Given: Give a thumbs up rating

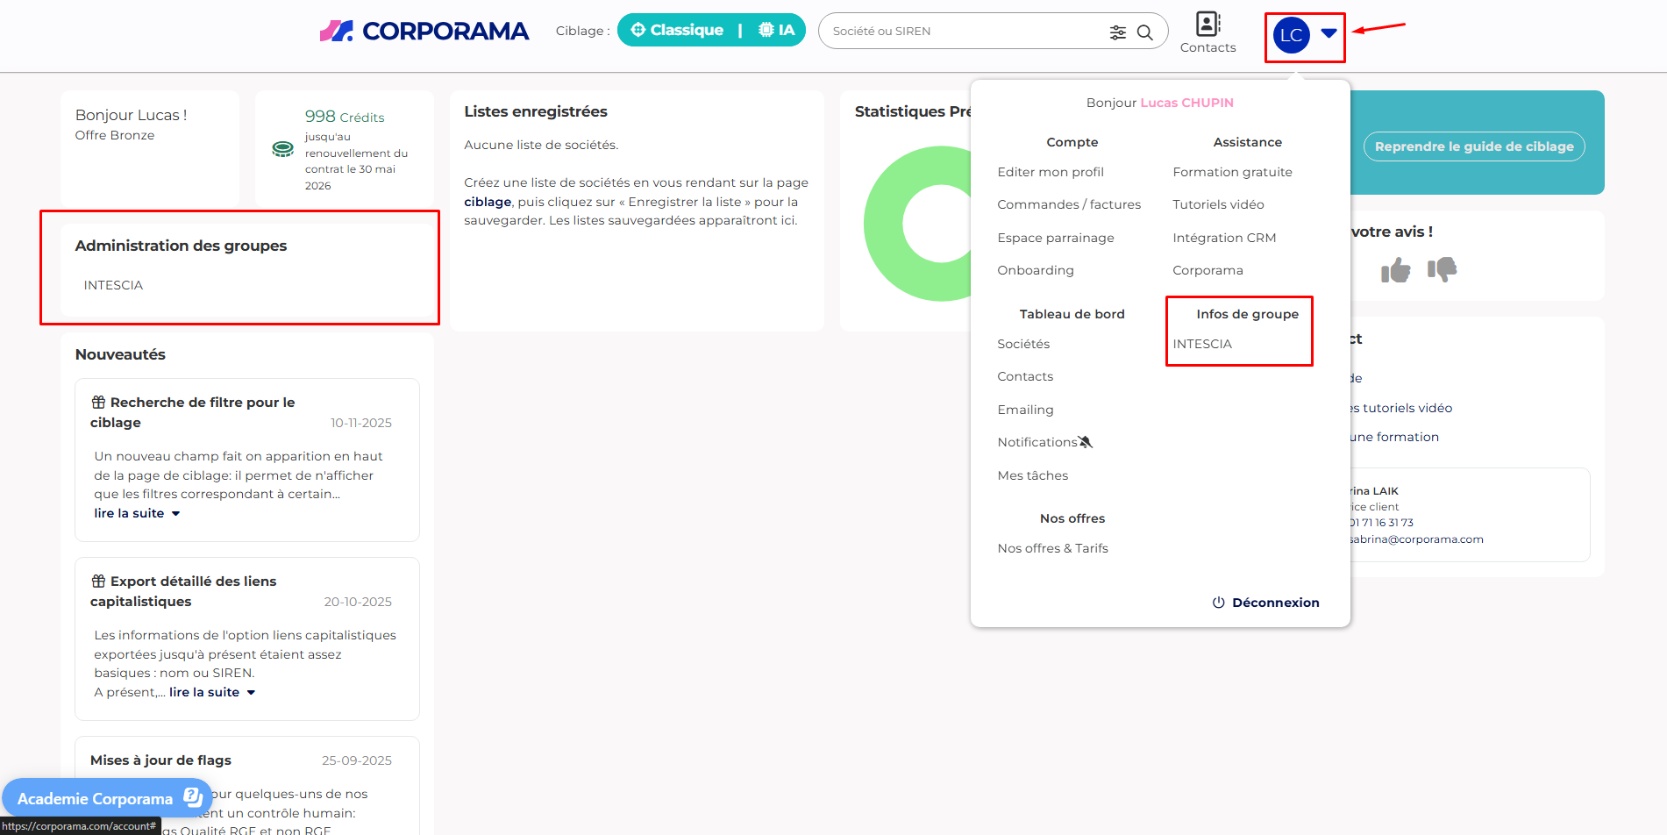Looking at the screenshot, I should 1395,270.
